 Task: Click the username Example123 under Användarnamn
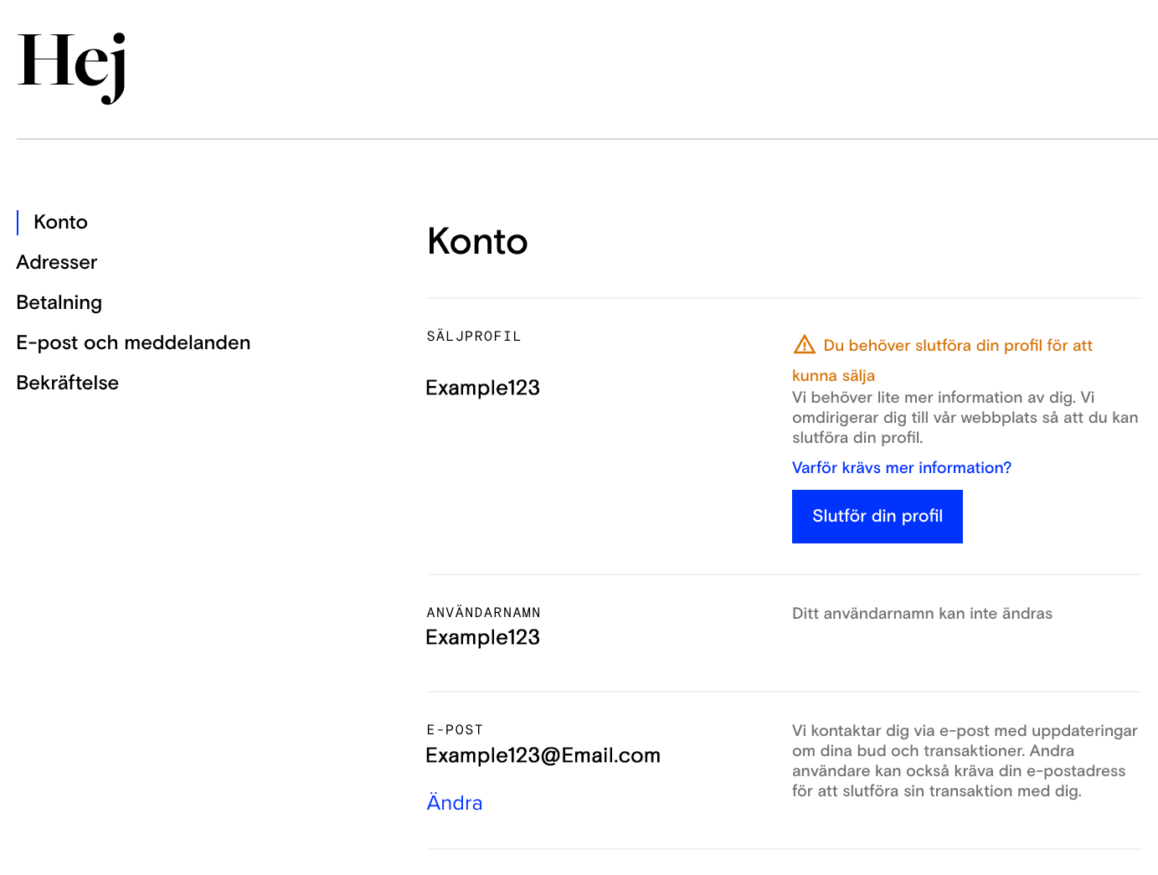(482, 637)
